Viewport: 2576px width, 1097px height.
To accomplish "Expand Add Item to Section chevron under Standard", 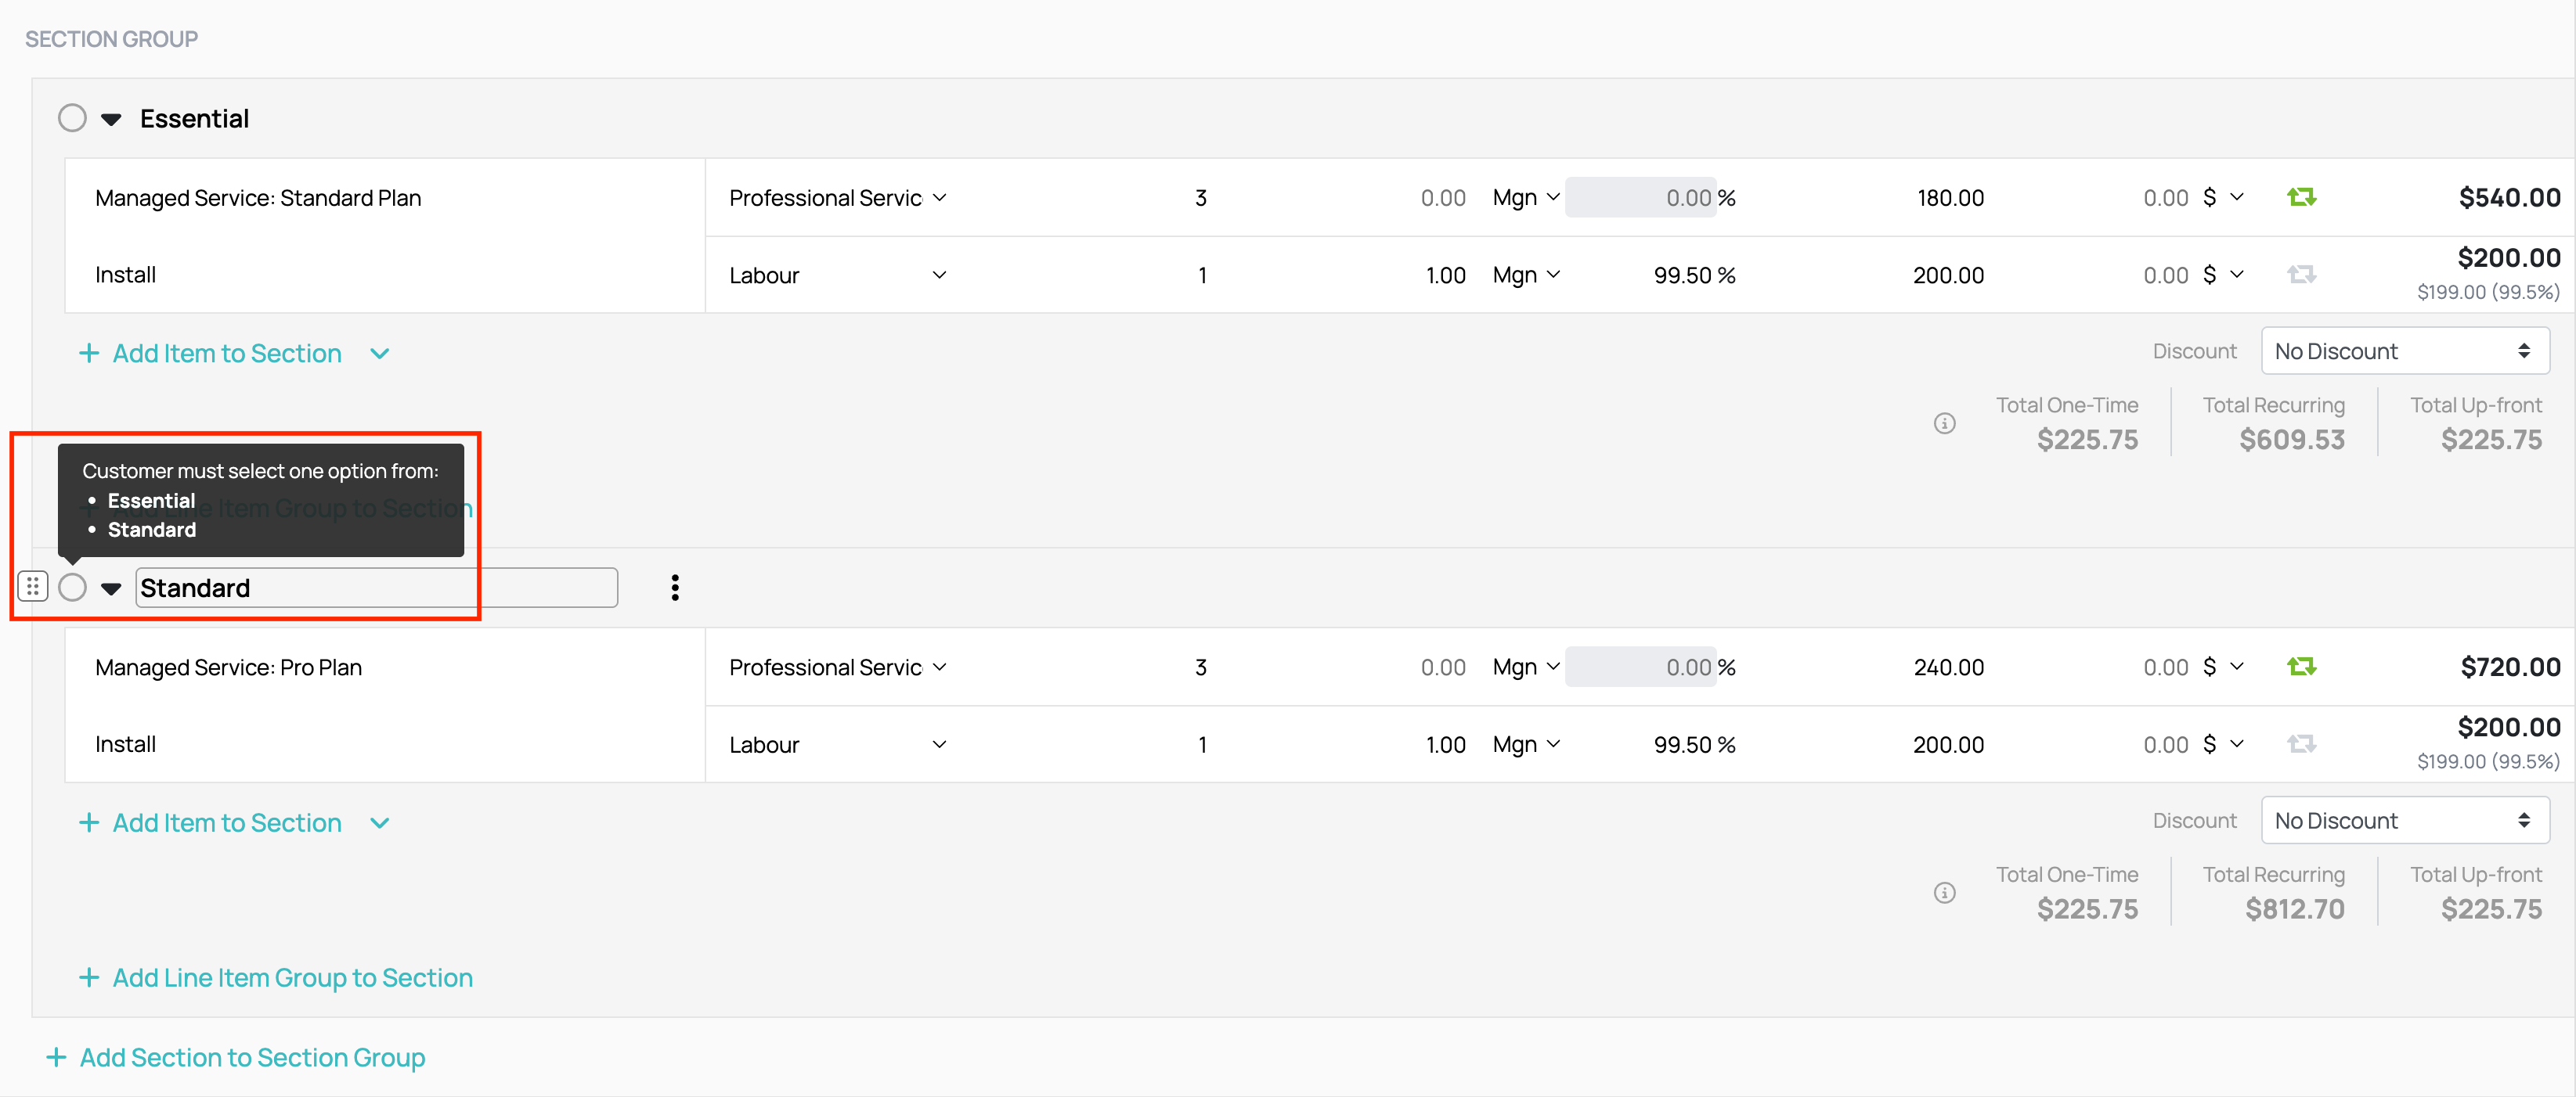I will click(x=379, y=823).
